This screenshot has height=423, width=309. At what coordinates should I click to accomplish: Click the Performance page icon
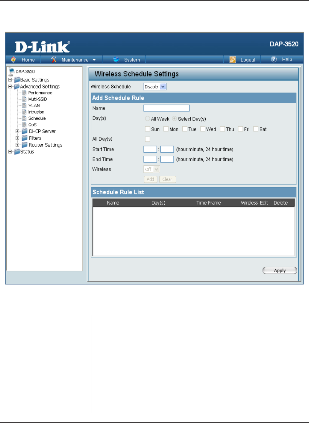[24, 93]
